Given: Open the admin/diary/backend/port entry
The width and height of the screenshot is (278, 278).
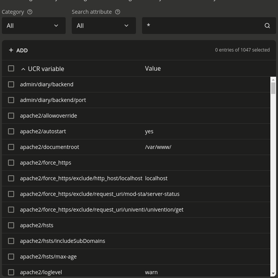Looking at the screenshot, I should pyautogui.click(x=53, y=100).
